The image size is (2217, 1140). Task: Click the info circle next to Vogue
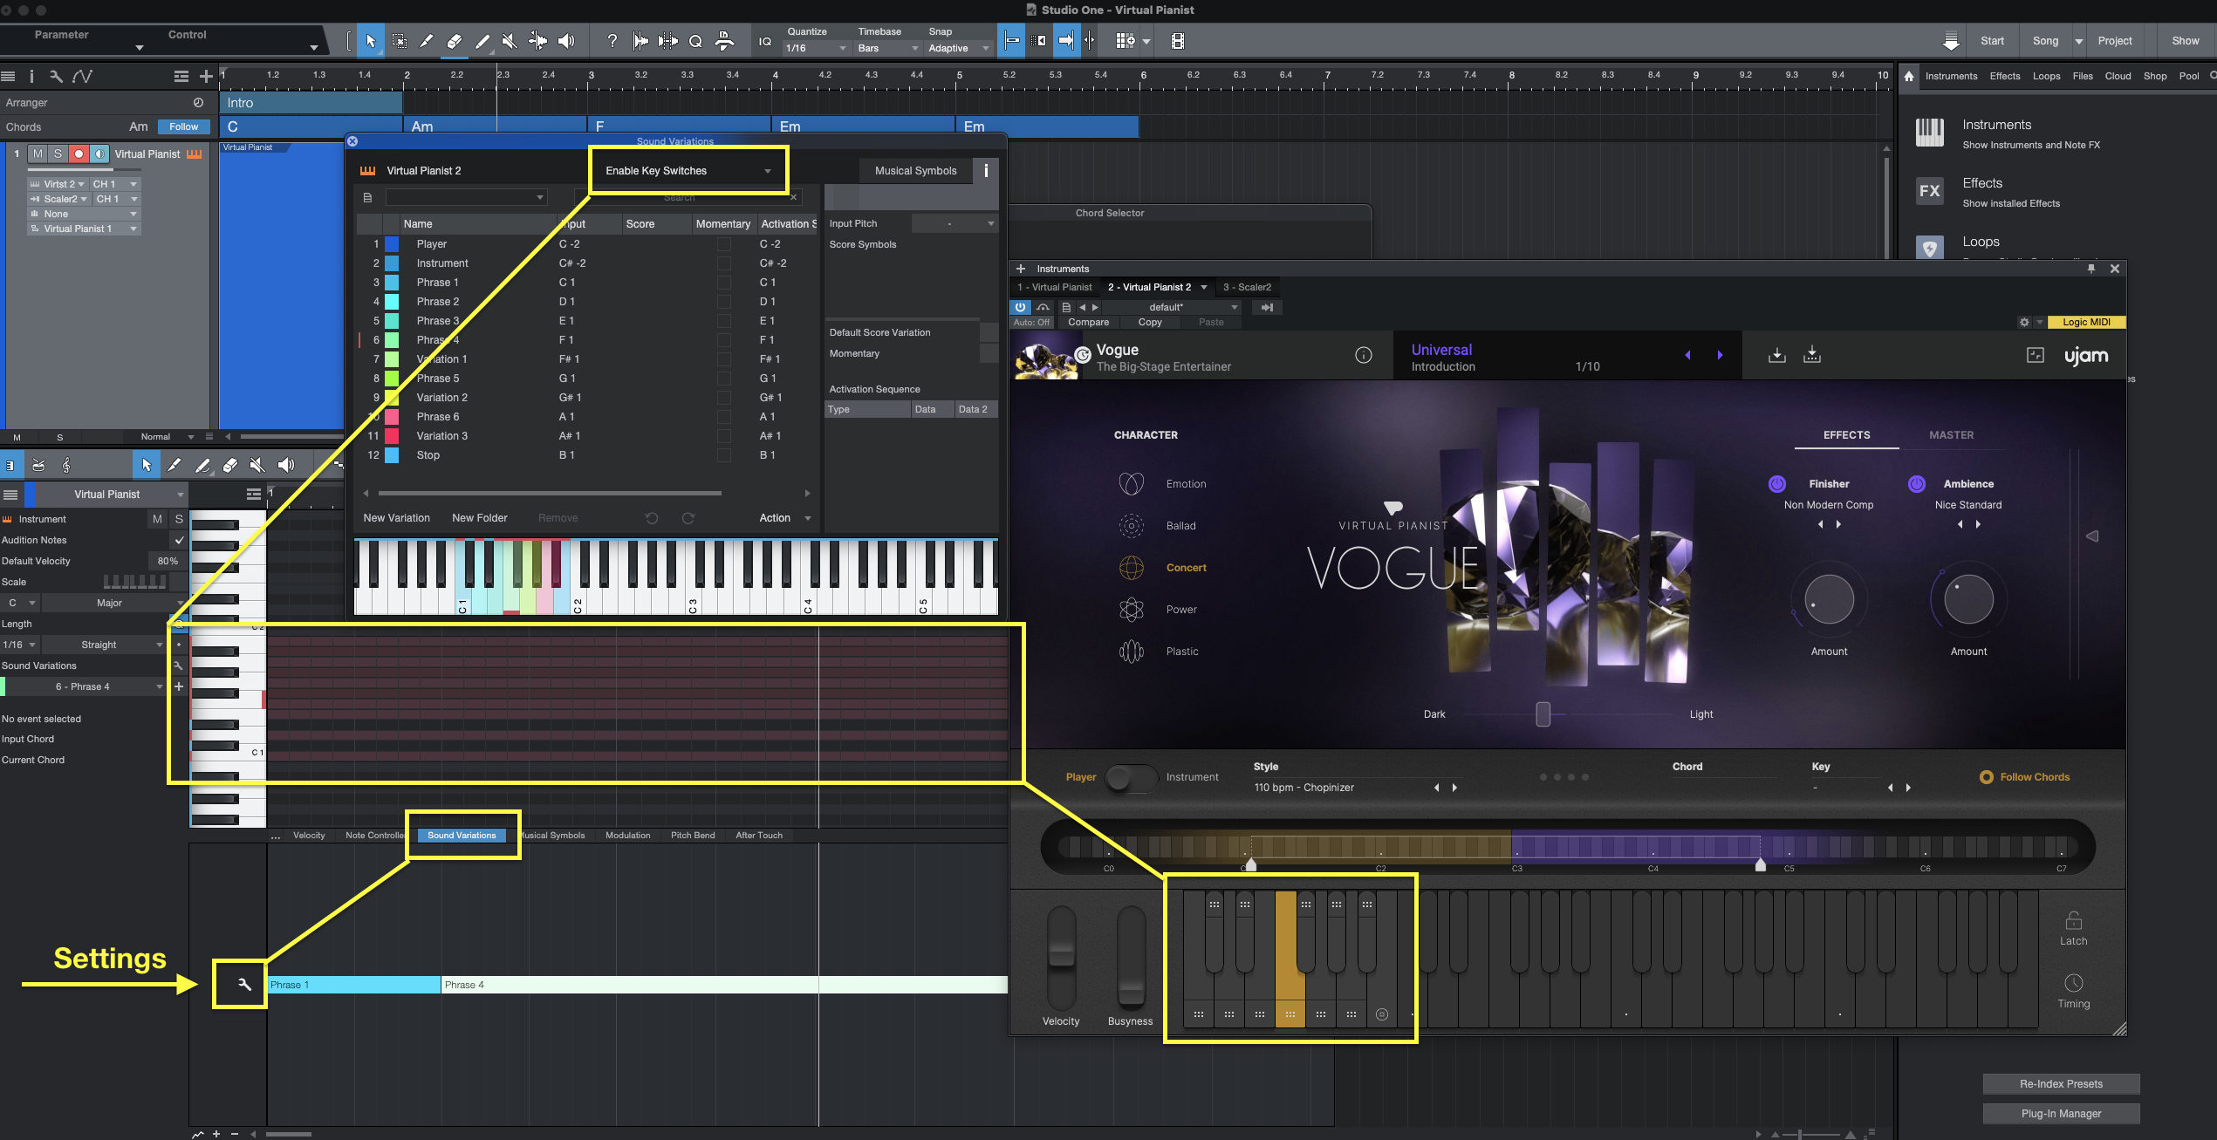pyautogui.click(x=1364, y=355)
